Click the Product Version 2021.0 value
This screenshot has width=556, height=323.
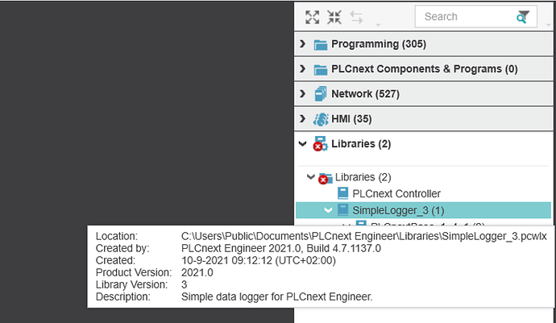pyautogui.click(x=197, y=272)
